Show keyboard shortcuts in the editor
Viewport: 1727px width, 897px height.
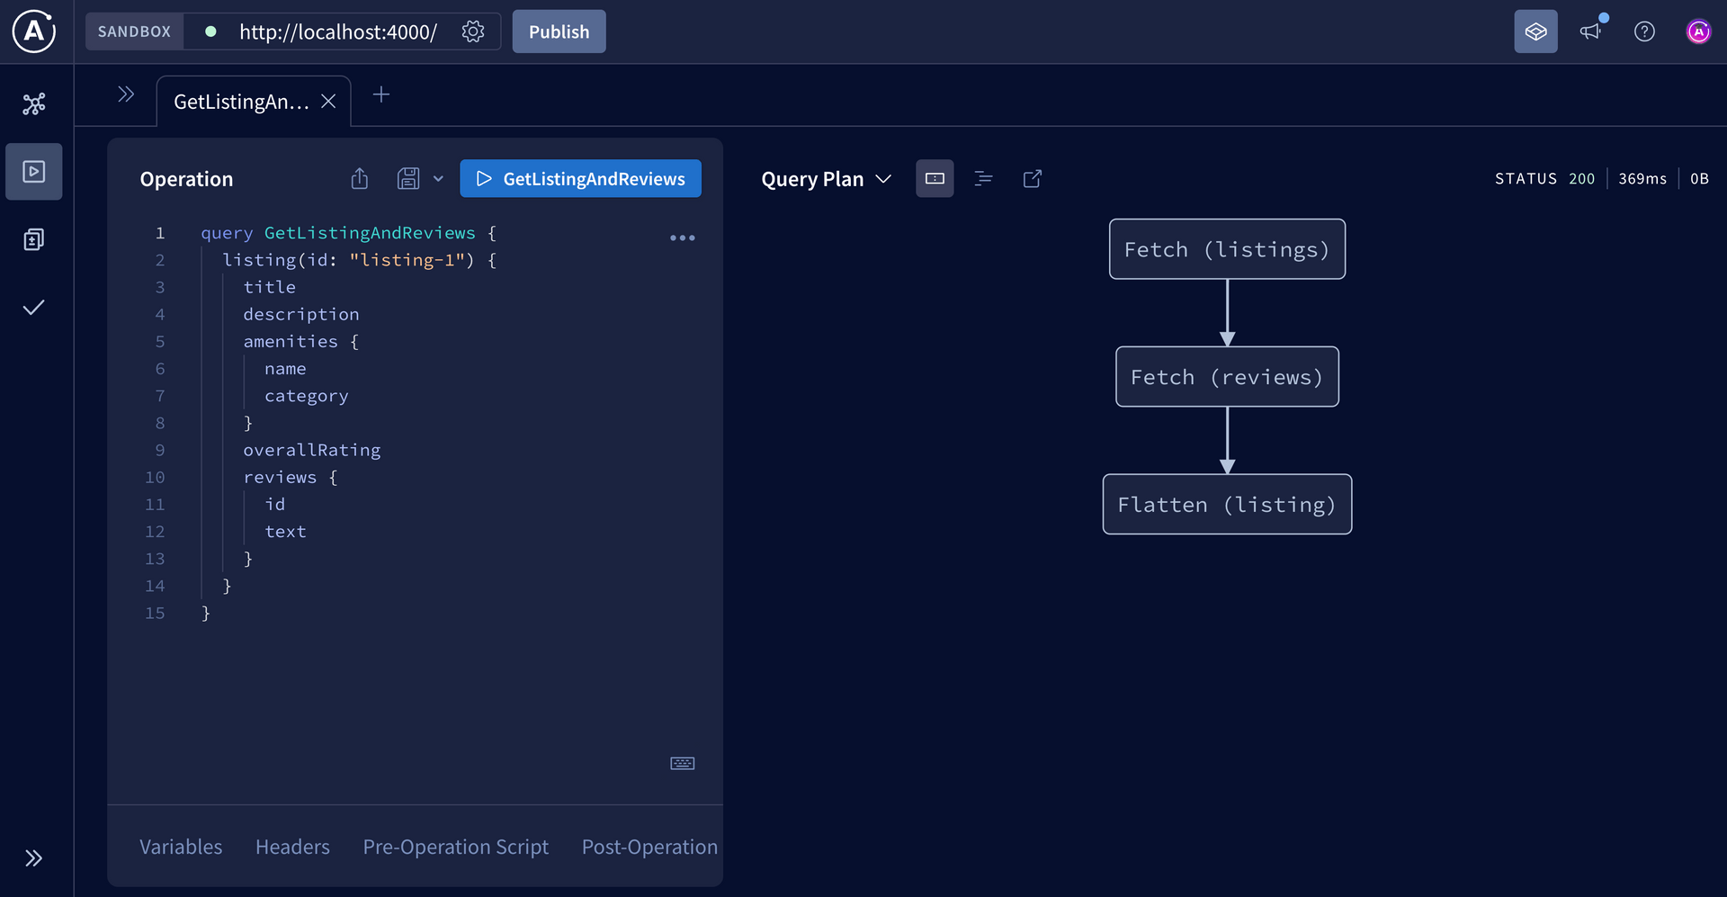coord(682,763)
